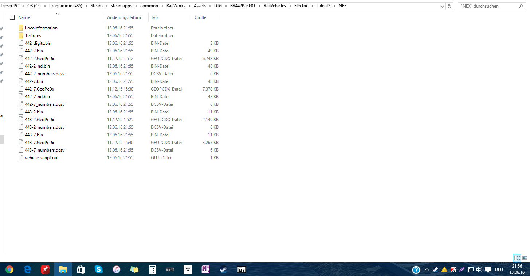Go to the common folder in the path
This screenshot has width=530, height=276.
(149, 6)
